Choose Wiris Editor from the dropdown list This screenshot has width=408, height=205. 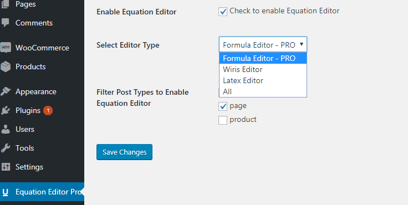[263, 69]
